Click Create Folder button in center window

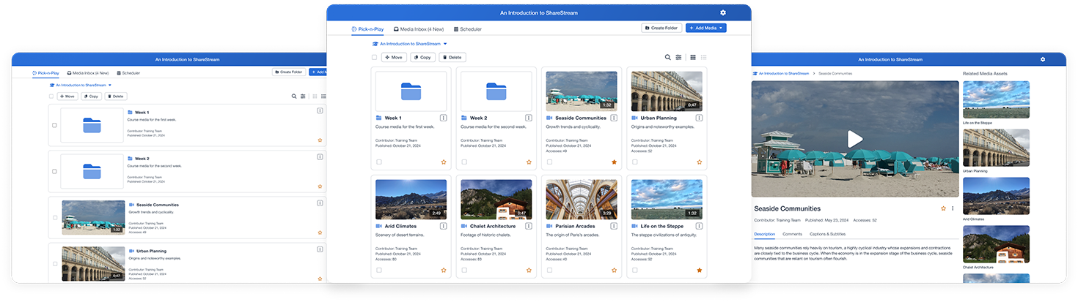click(x=661, y=28)
